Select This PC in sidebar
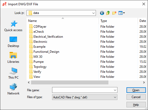The width and height of the screenshot is (148, 110). 13,73
